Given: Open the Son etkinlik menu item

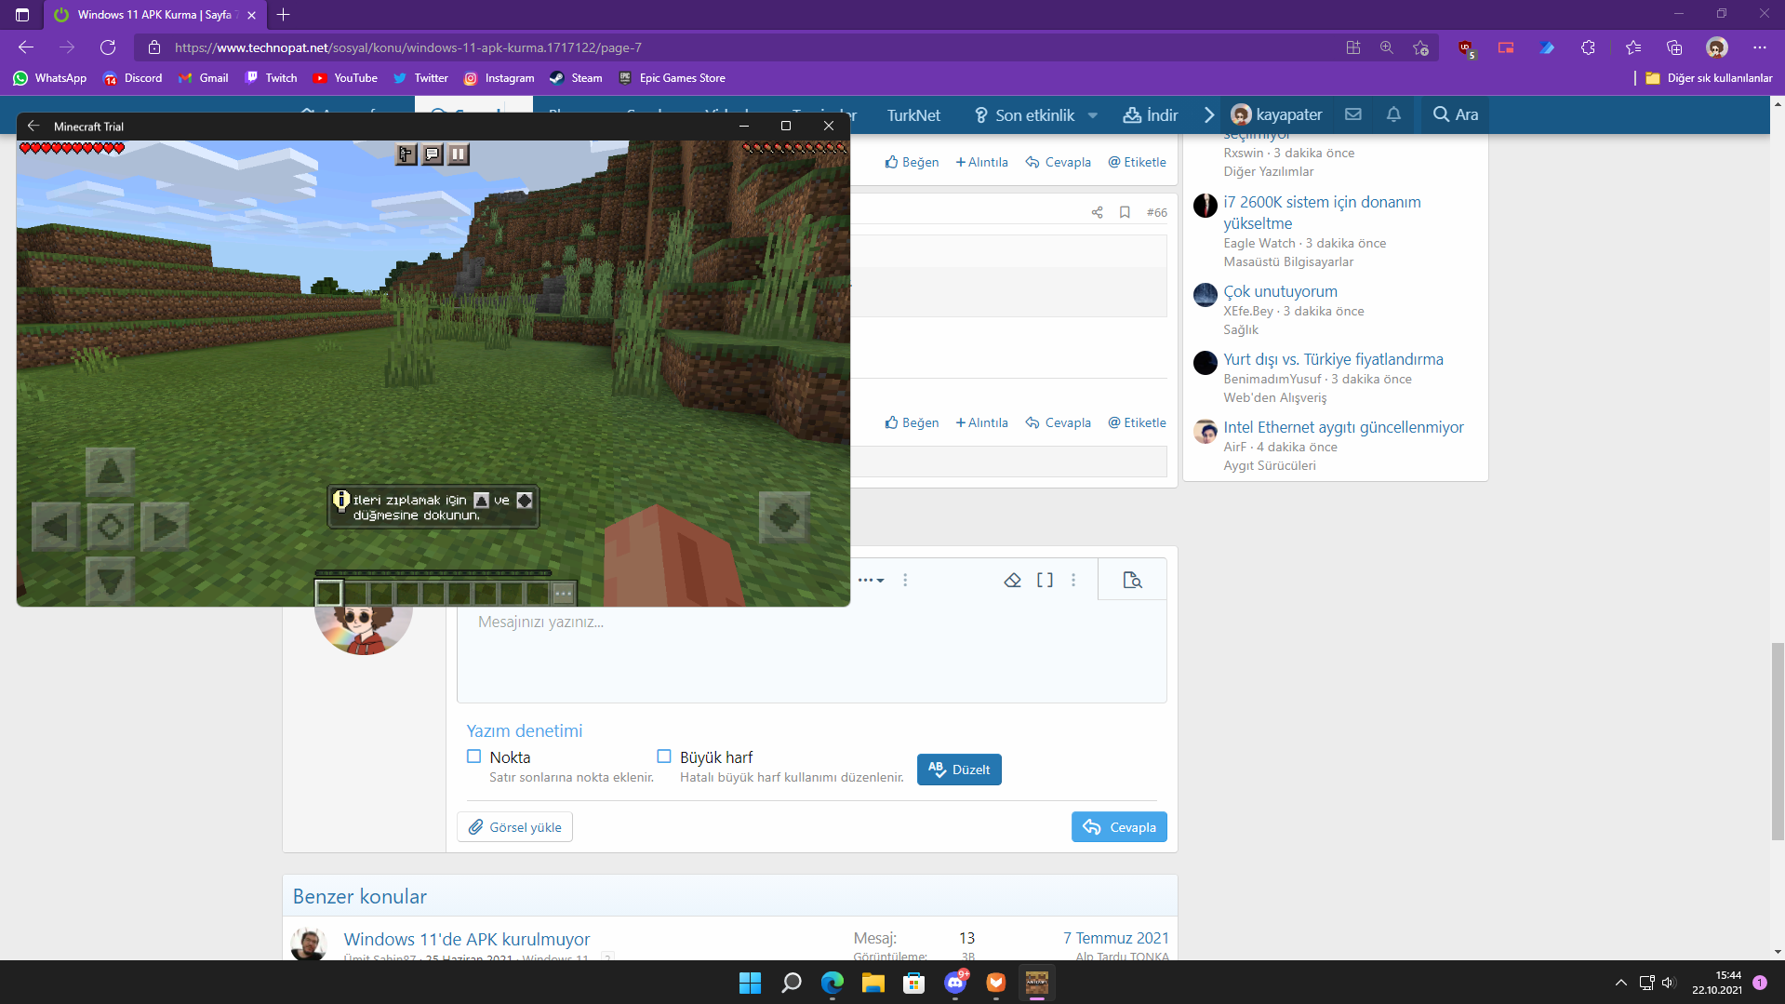Looking at the screenshot, I should pyautogui.click(x=1024, y=114).
